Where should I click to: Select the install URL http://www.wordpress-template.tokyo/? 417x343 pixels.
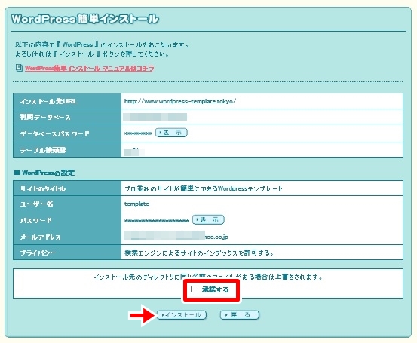point(180,101)
